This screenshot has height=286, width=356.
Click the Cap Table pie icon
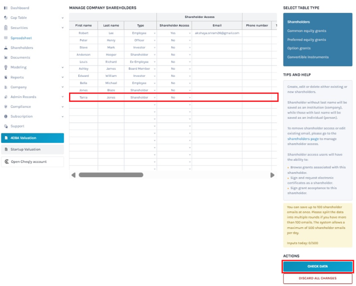(6, 18)
